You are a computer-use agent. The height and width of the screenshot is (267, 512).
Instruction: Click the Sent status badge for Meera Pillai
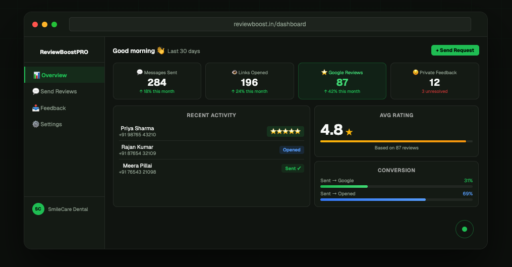pyautogui.click(x=293, y=168)
